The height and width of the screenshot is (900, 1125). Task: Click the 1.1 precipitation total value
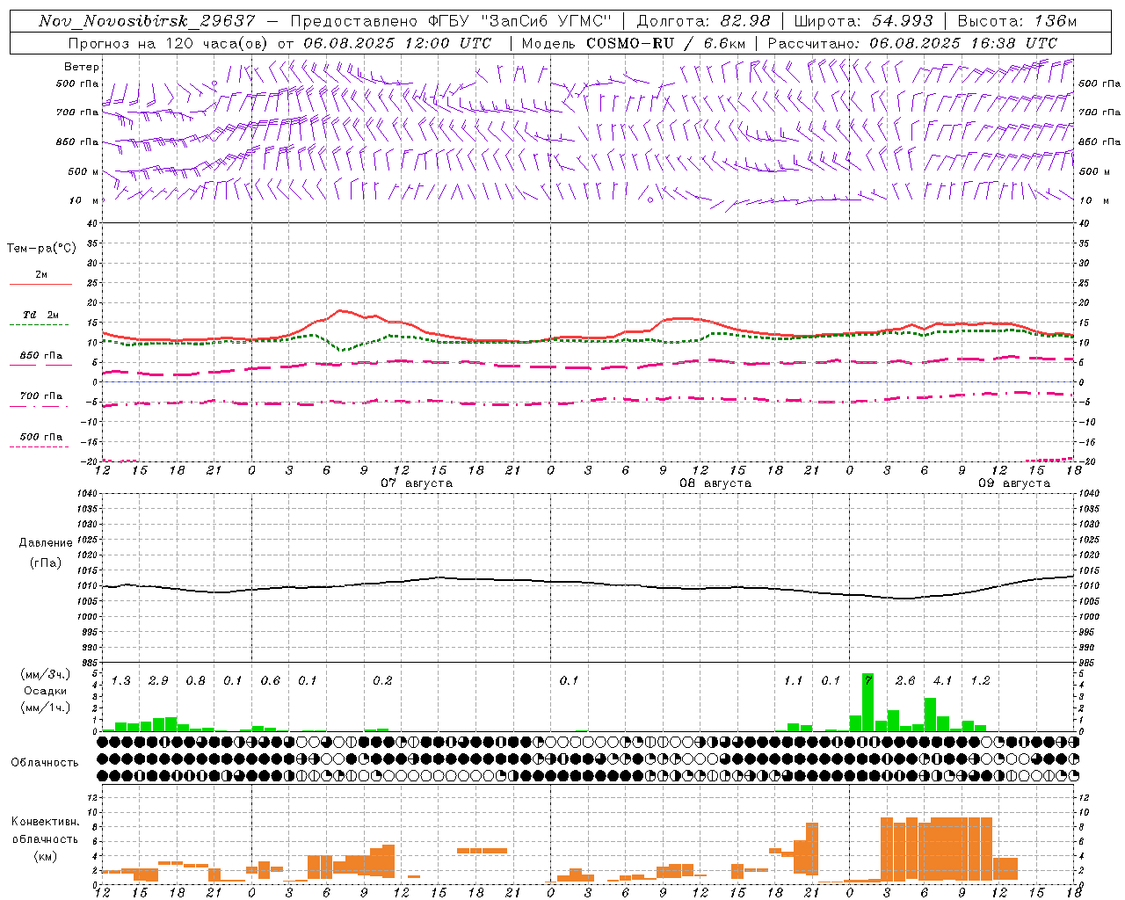[x=794, y=681]
